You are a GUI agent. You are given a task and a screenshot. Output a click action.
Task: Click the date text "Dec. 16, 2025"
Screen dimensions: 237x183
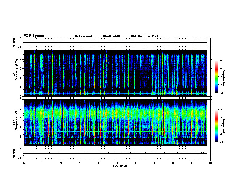(x=83, y=36)
